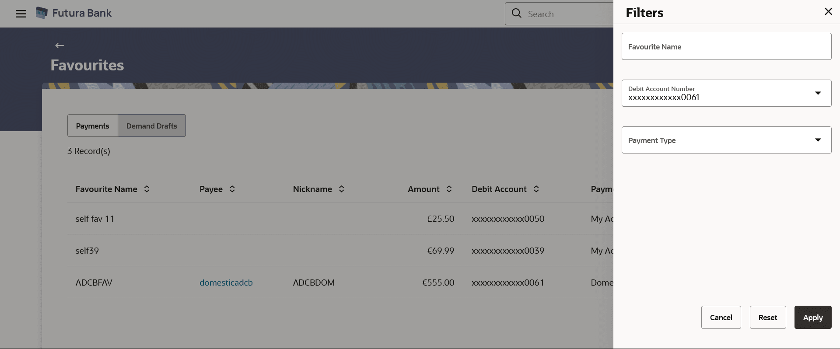Switch to the Payments tab

tap(93, 126)
